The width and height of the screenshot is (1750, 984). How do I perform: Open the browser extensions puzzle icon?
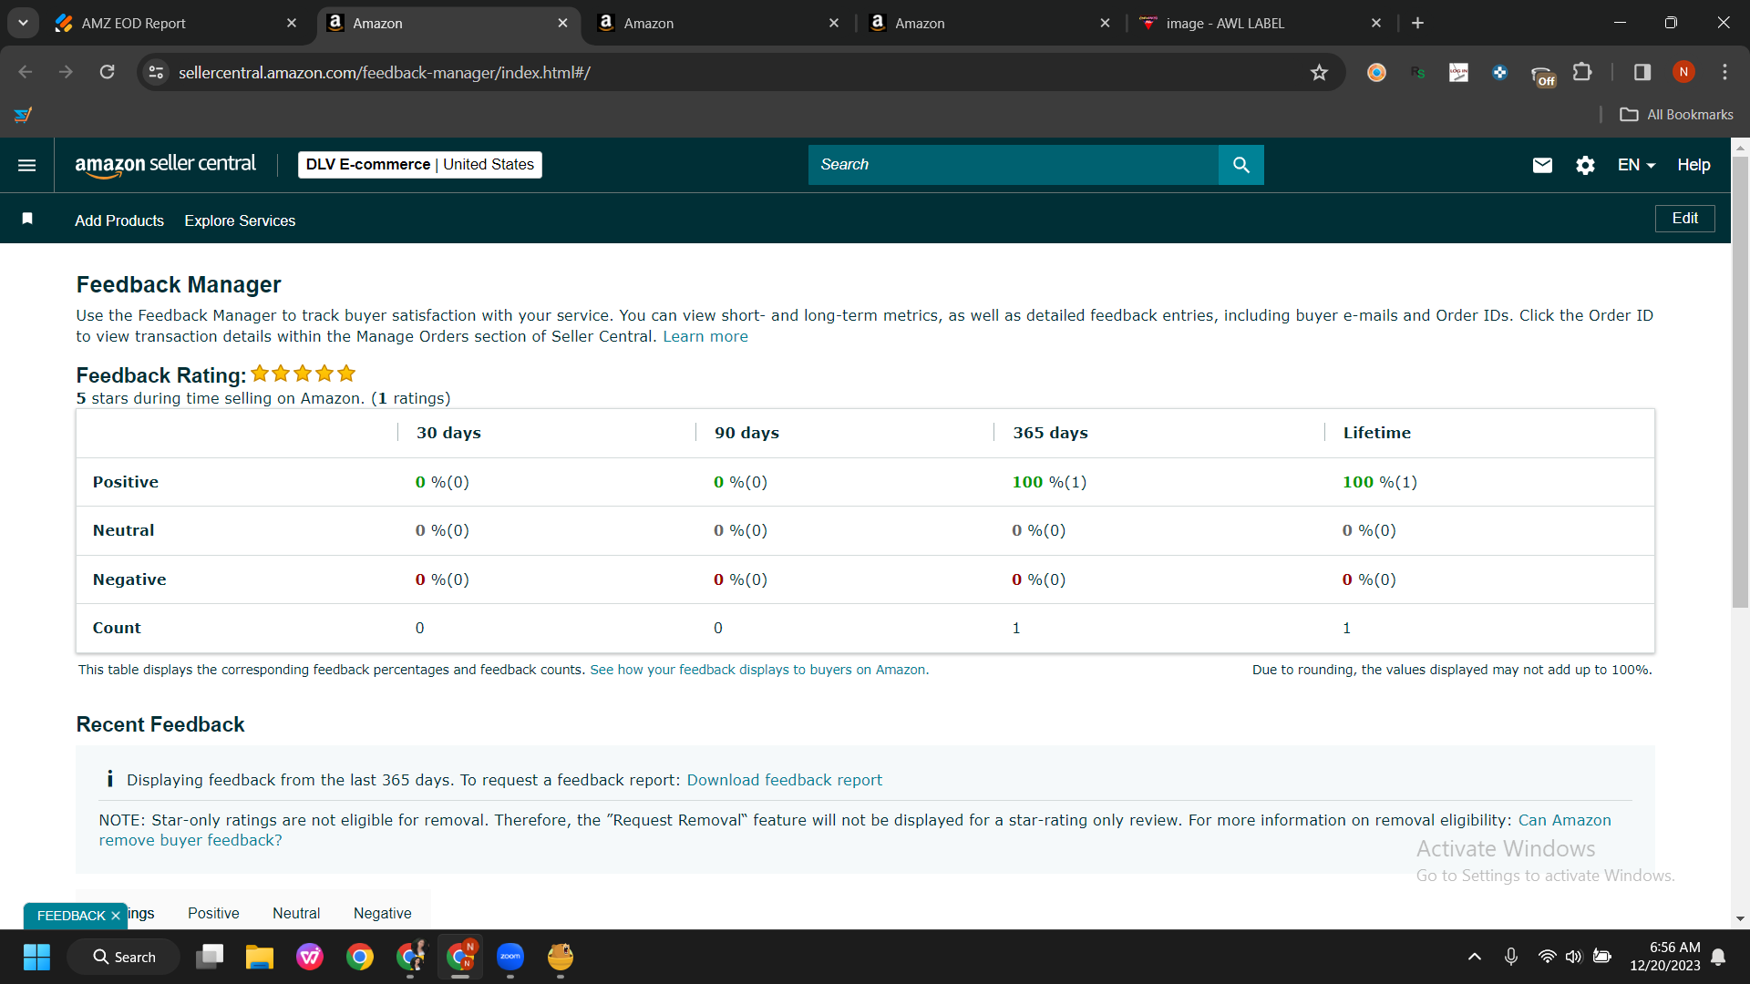[1582, 72]
